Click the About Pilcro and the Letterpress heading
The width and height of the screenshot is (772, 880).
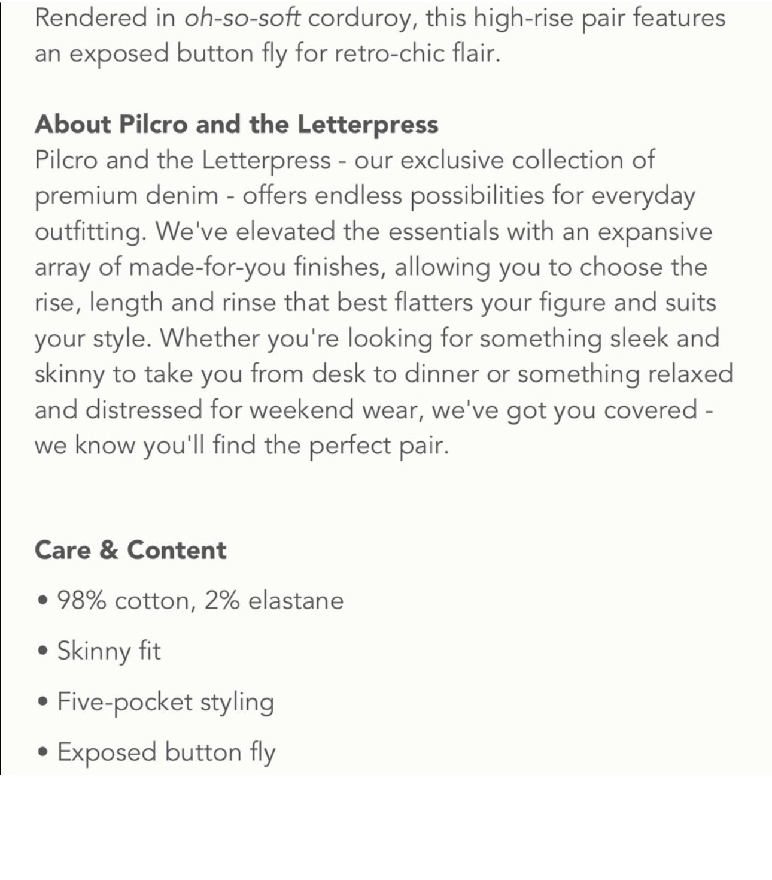pos(236,125)
